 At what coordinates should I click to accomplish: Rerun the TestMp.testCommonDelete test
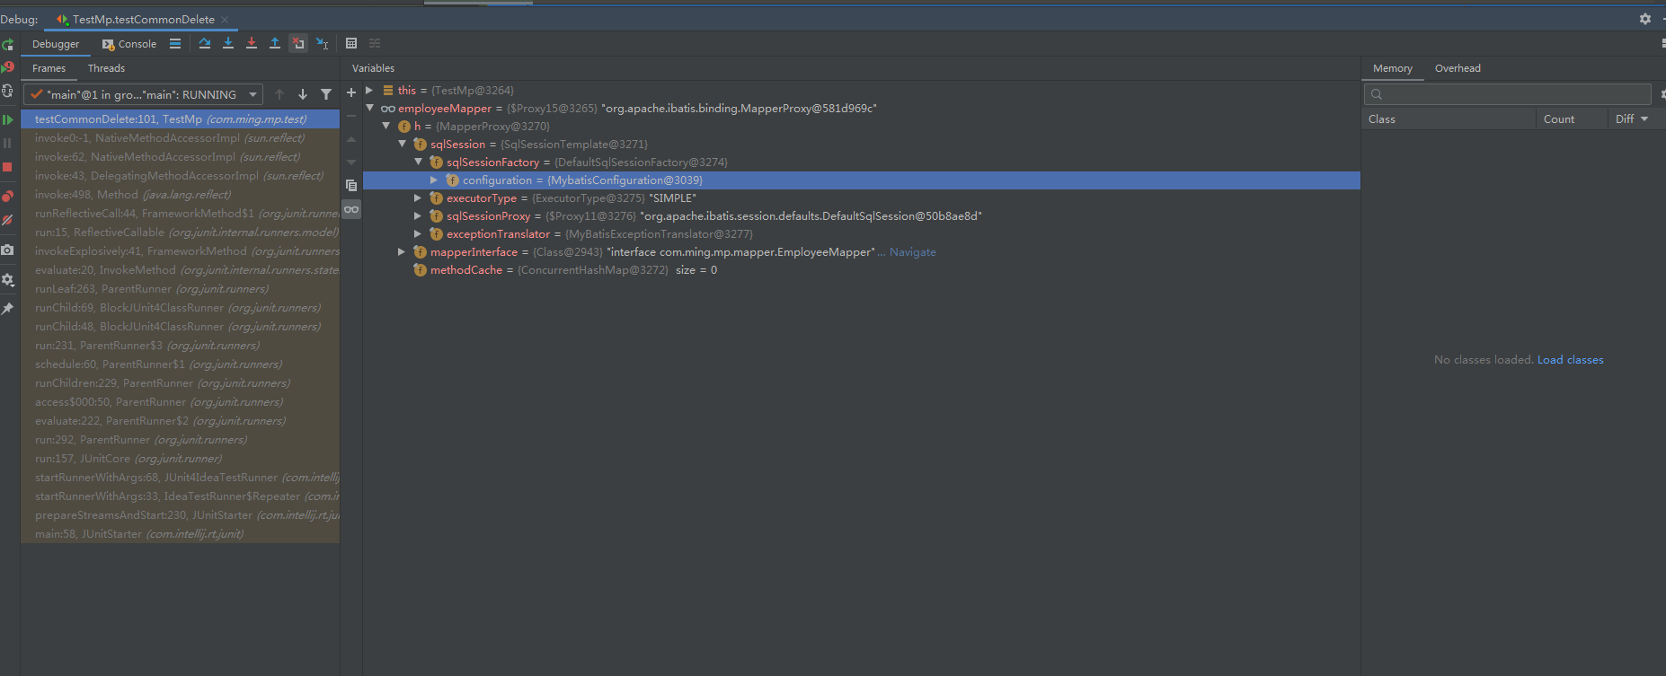tap(7, 44)
